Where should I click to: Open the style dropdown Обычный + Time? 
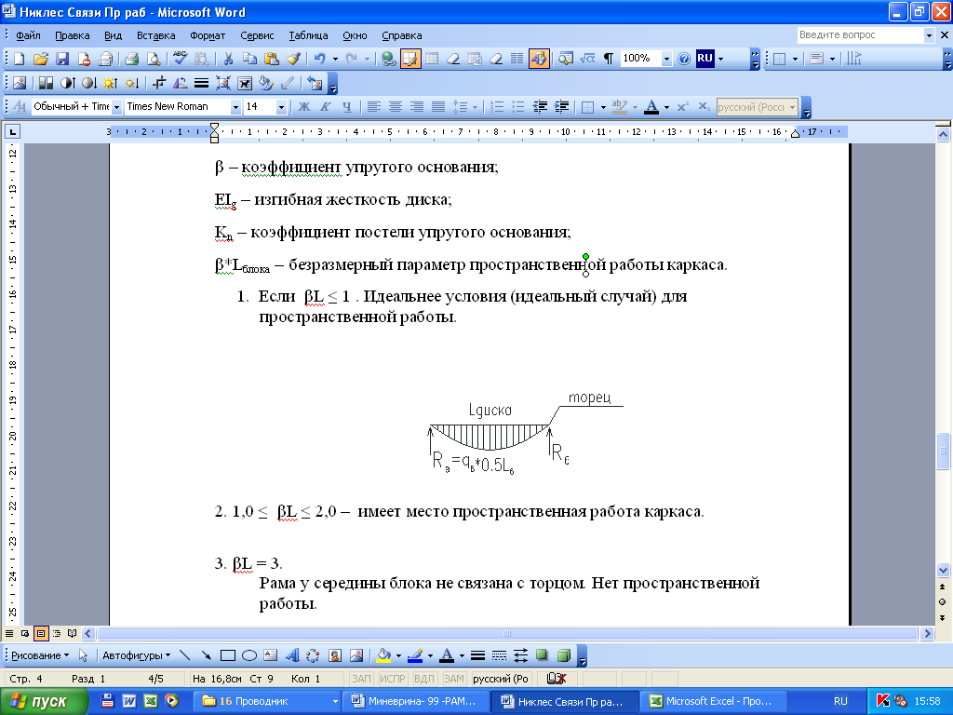tap(116, 107)
